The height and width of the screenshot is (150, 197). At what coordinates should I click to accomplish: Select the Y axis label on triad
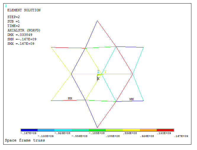pyautogui.click(x=105, y=72)
